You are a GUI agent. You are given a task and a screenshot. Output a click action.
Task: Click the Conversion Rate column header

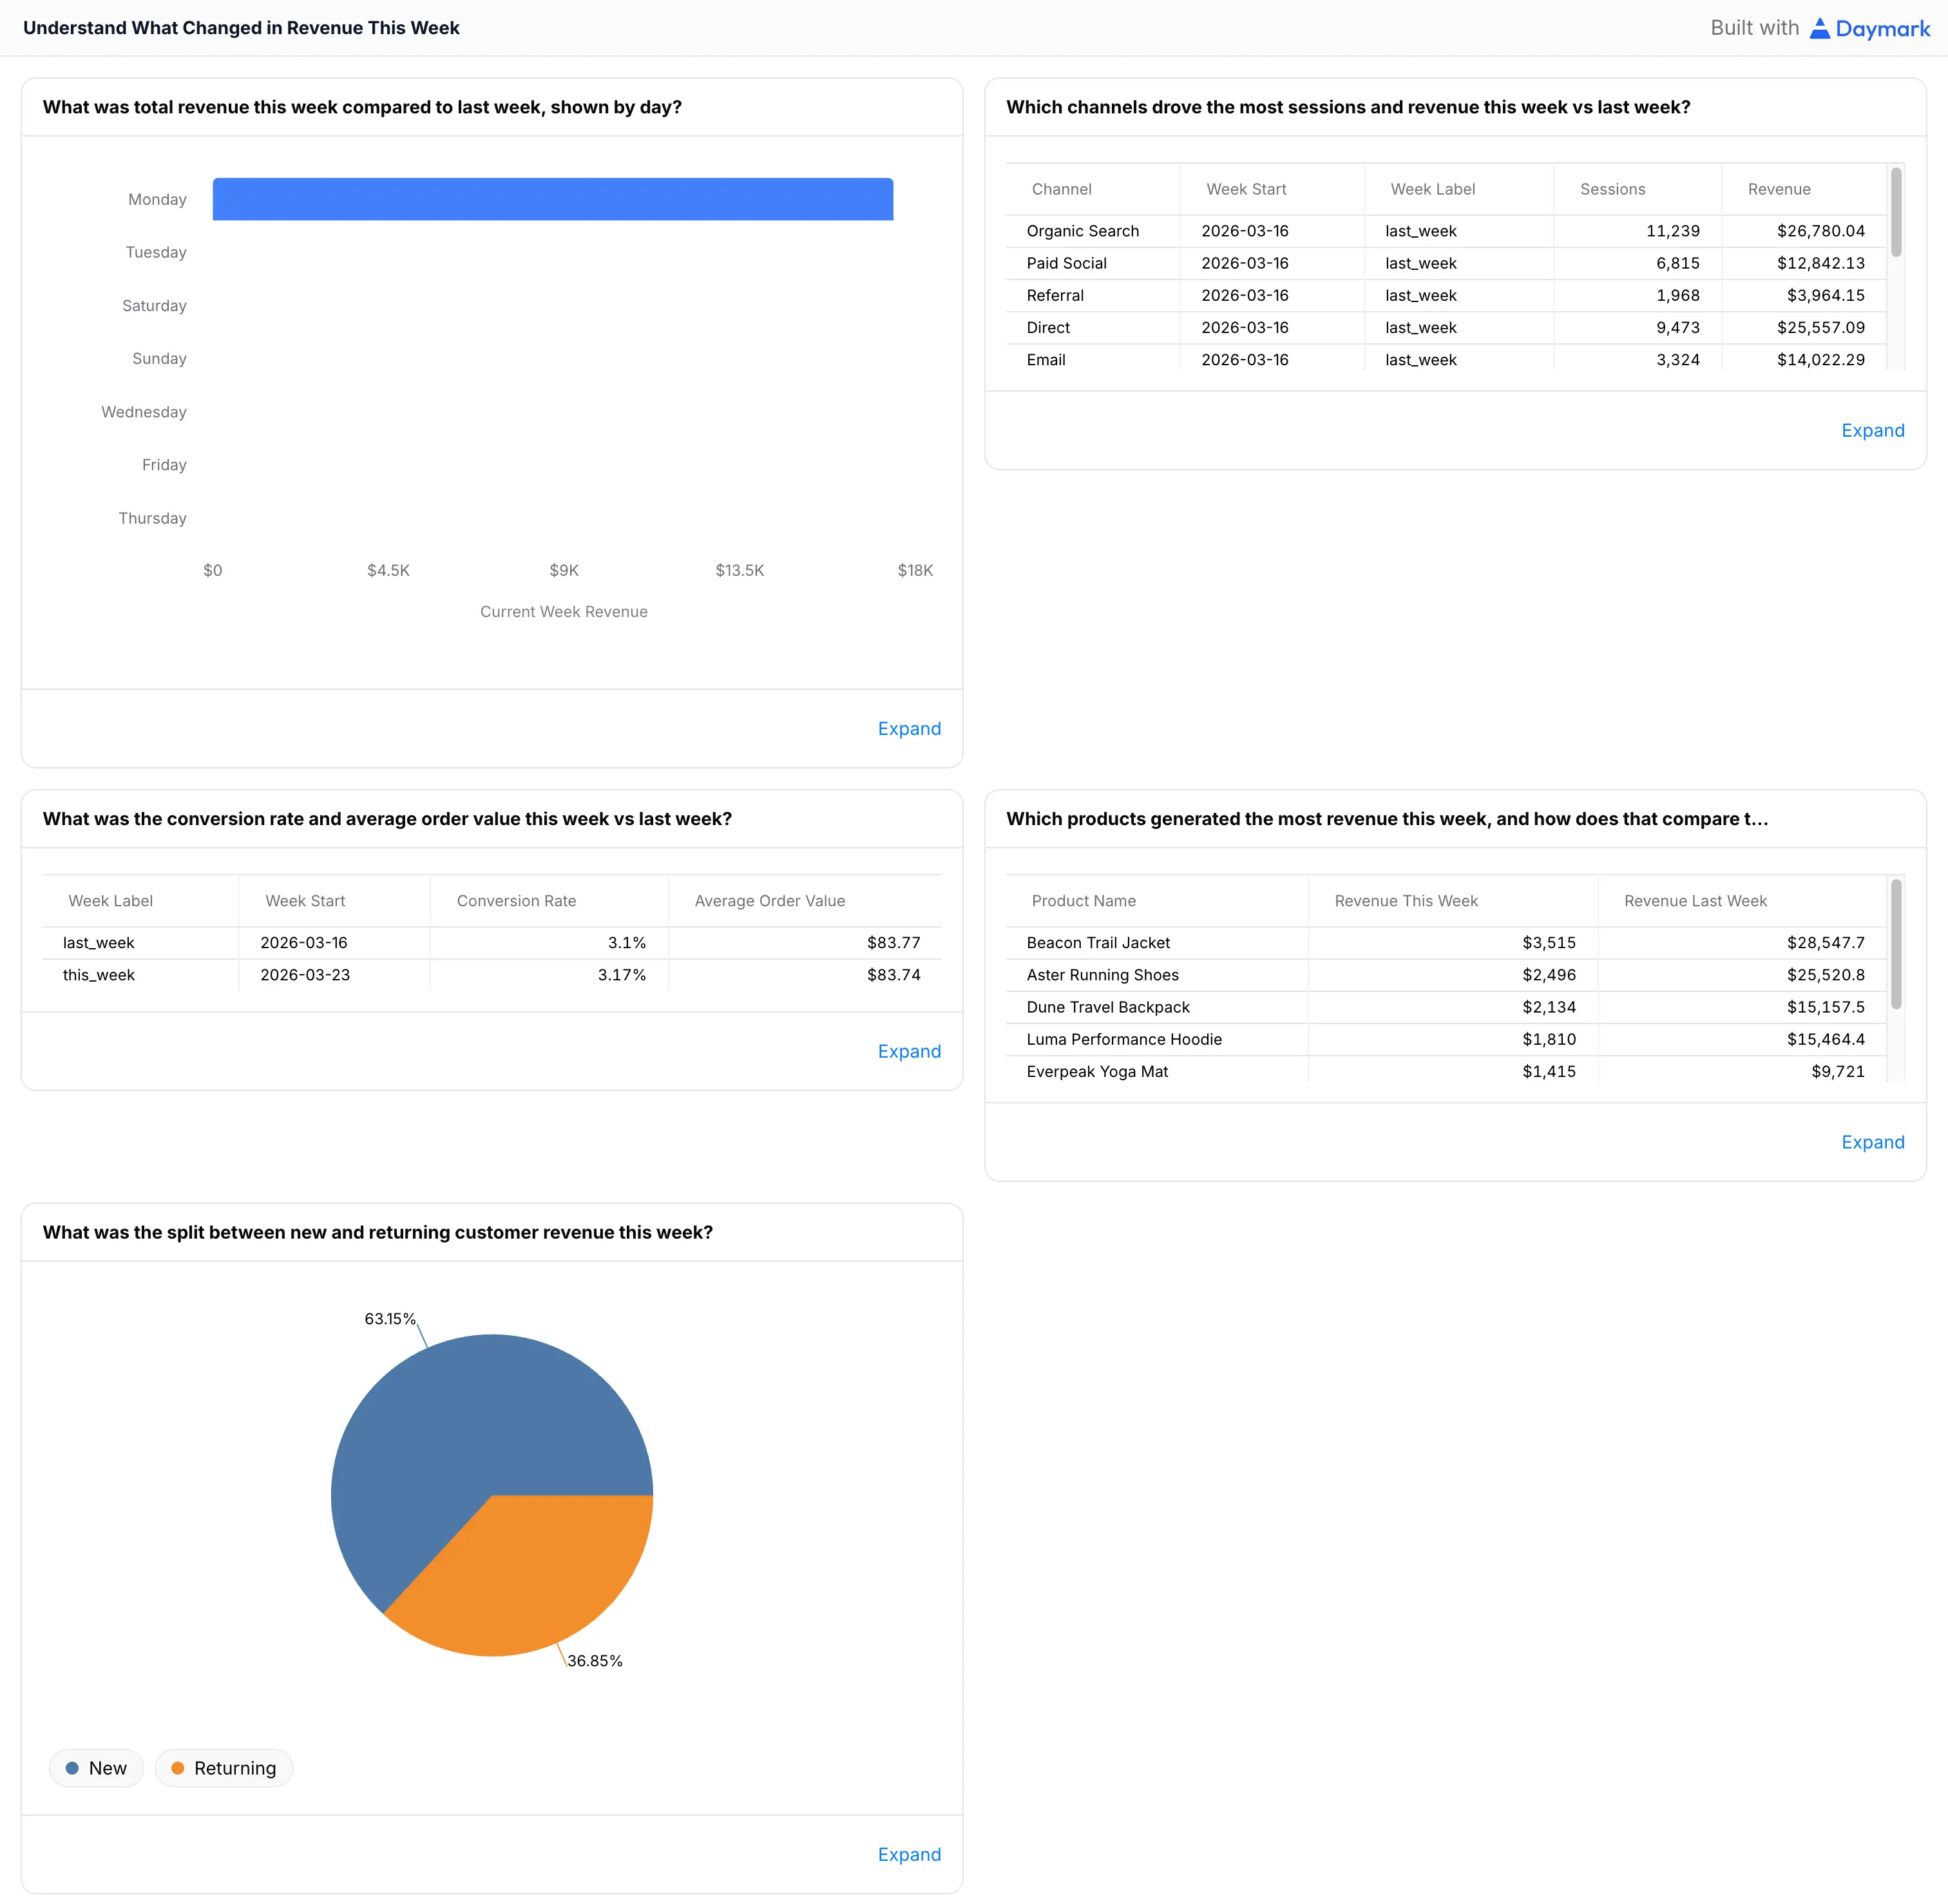516,901
